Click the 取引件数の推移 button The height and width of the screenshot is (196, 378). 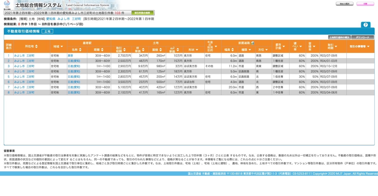[x=143, y=13]
